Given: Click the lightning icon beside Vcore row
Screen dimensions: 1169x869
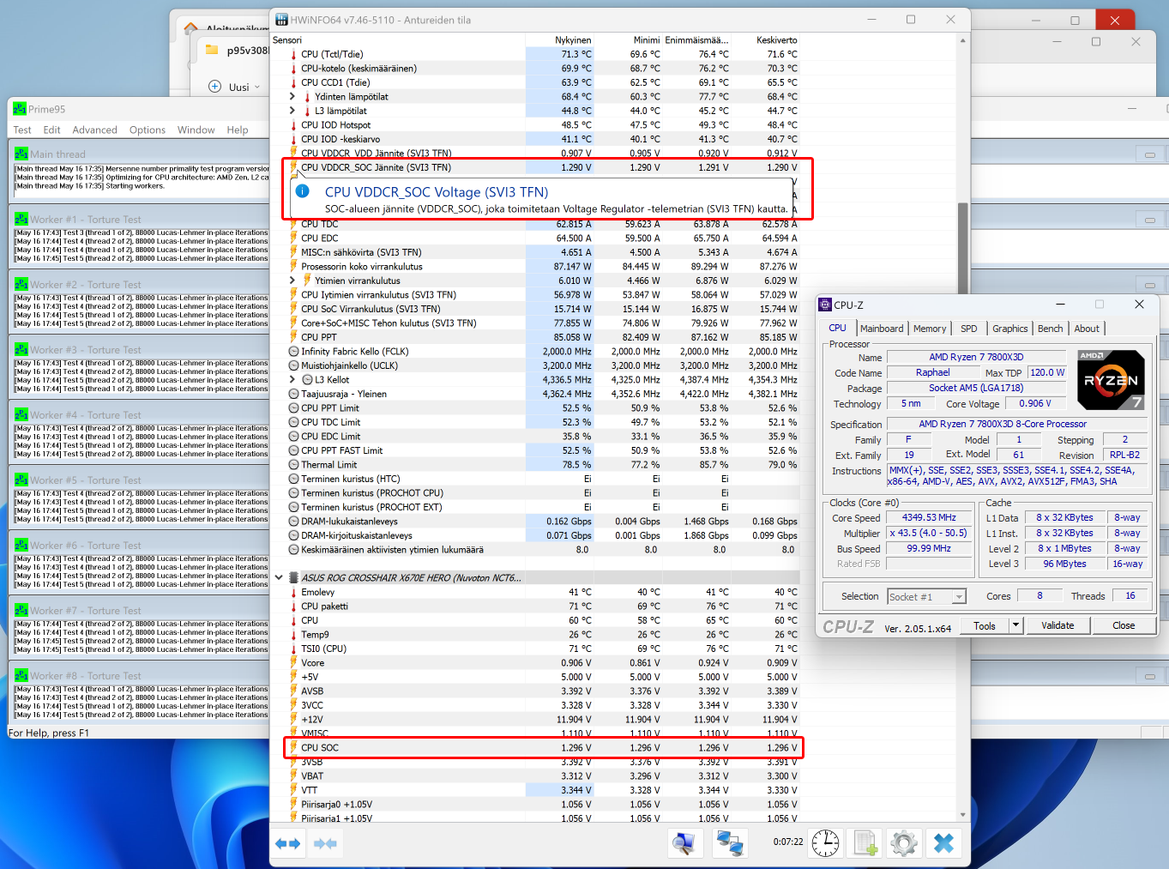Looking at the screenshot, I should click(293, 663).
